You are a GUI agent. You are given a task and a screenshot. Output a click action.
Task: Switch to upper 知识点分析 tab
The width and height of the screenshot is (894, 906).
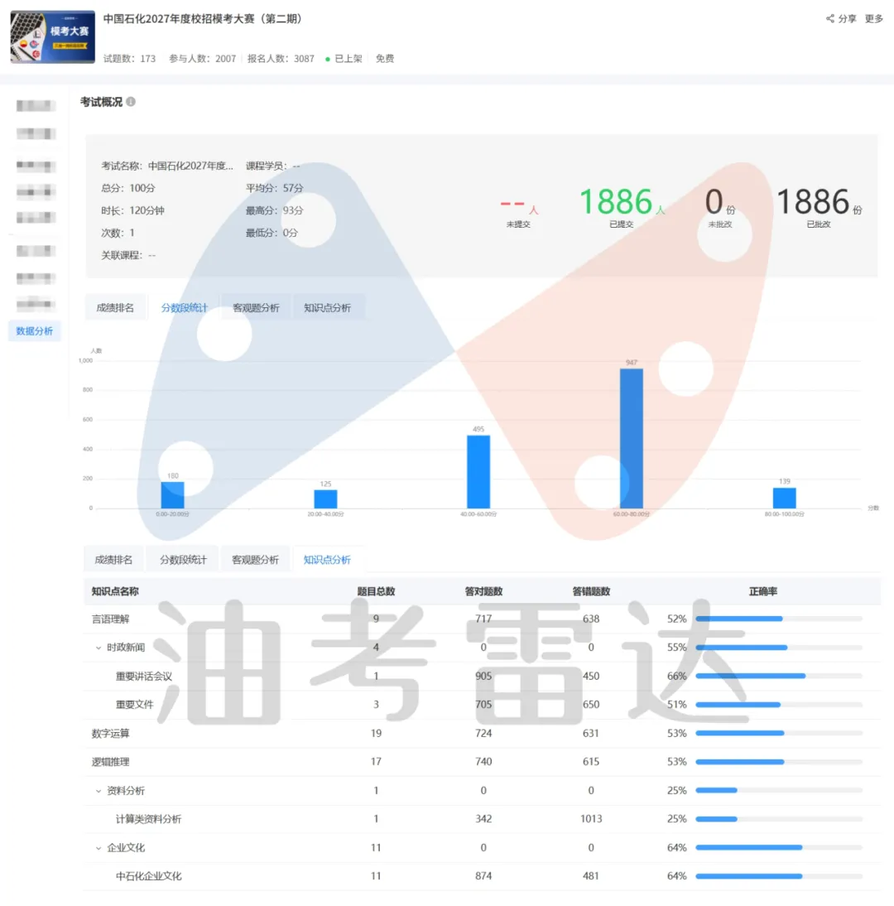tap(328, 307)
